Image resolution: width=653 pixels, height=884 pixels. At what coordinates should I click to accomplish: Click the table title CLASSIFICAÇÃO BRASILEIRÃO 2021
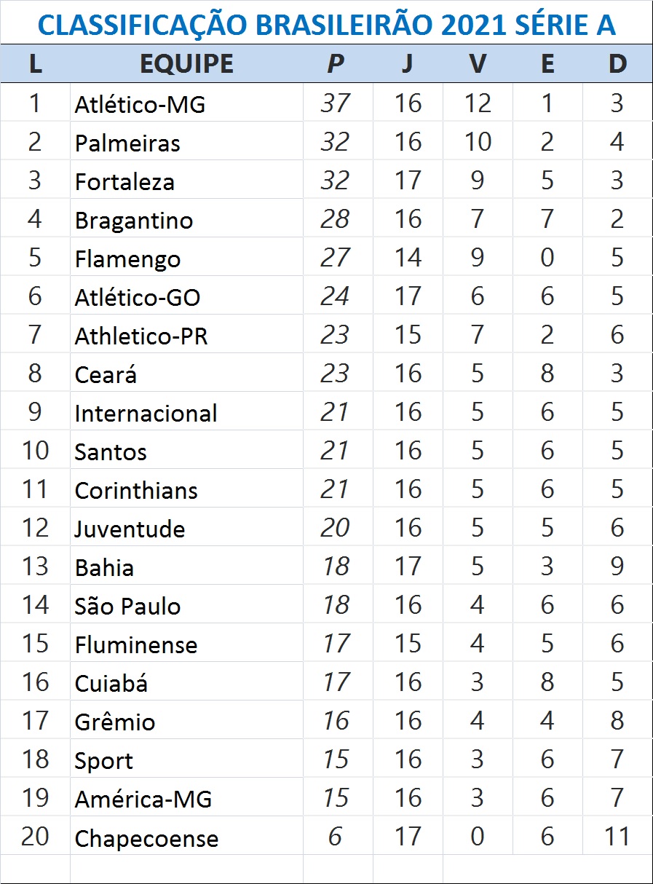326,25
